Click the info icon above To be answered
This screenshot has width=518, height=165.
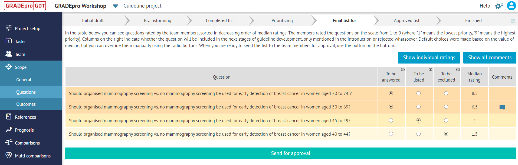[403, 69]
